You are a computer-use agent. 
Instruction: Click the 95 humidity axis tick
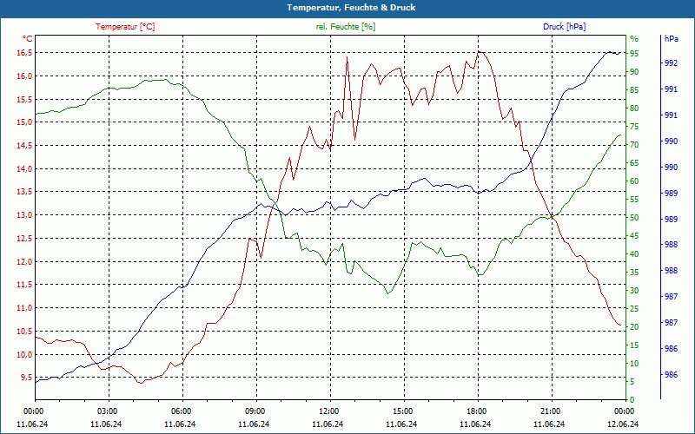(634, 54)
